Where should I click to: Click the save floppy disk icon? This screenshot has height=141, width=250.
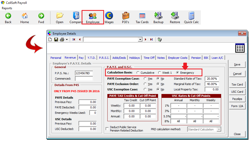coord(56,40)
